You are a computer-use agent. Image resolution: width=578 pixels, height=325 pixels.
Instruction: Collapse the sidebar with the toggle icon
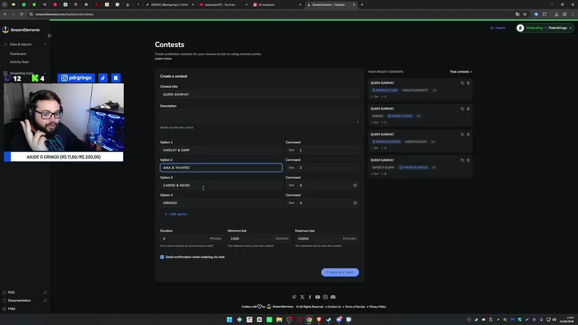(49, 36)
